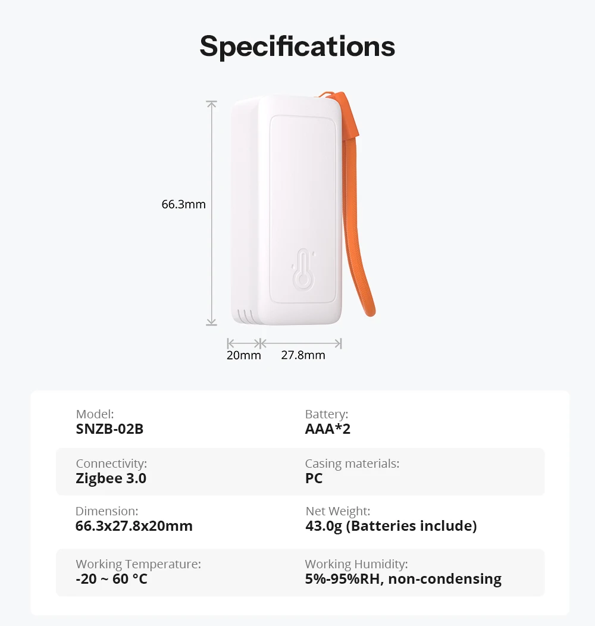Image resolution: width=595 pixels, height=626 pixels.
Task: Click the AAA*2 battery value
Action: click(x=327, y=429)
